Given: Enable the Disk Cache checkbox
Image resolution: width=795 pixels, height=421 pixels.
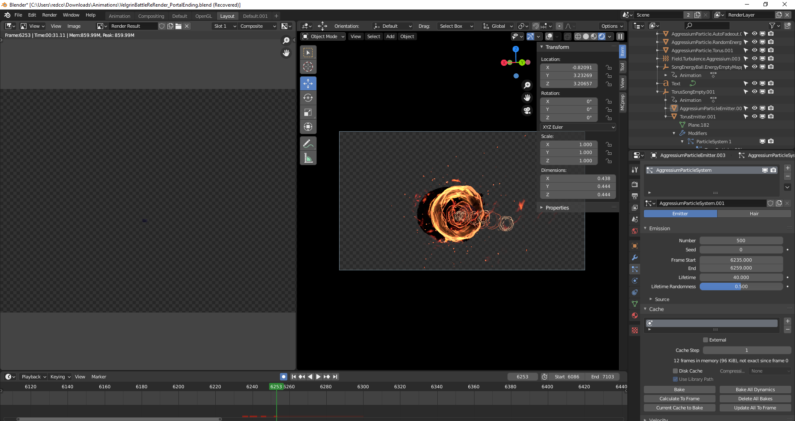Looking at the screenshot, I should tap(675, 371).
